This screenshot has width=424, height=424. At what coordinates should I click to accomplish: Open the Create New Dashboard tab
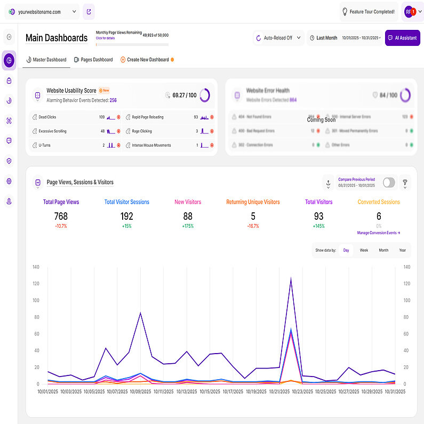147,60
